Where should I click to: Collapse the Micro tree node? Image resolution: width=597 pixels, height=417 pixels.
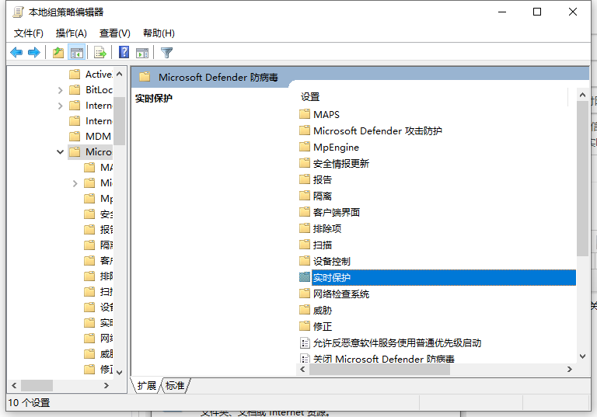click(x=60, y=152)
